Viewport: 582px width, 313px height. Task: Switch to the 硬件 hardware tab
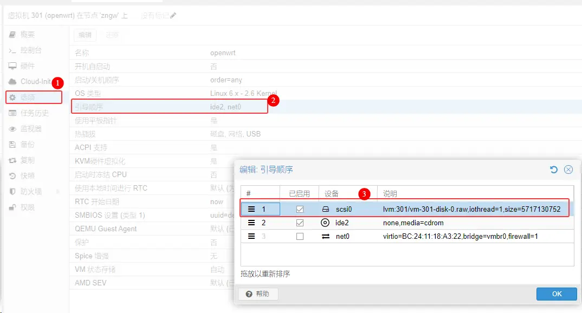tap(27, 66)
